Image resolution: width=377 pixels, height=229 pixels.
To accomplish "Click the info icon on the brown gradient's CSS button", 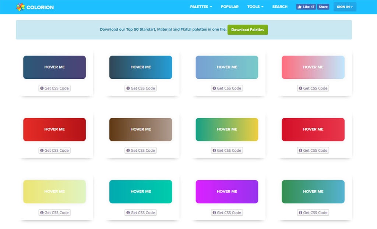I will pos(128,150).
